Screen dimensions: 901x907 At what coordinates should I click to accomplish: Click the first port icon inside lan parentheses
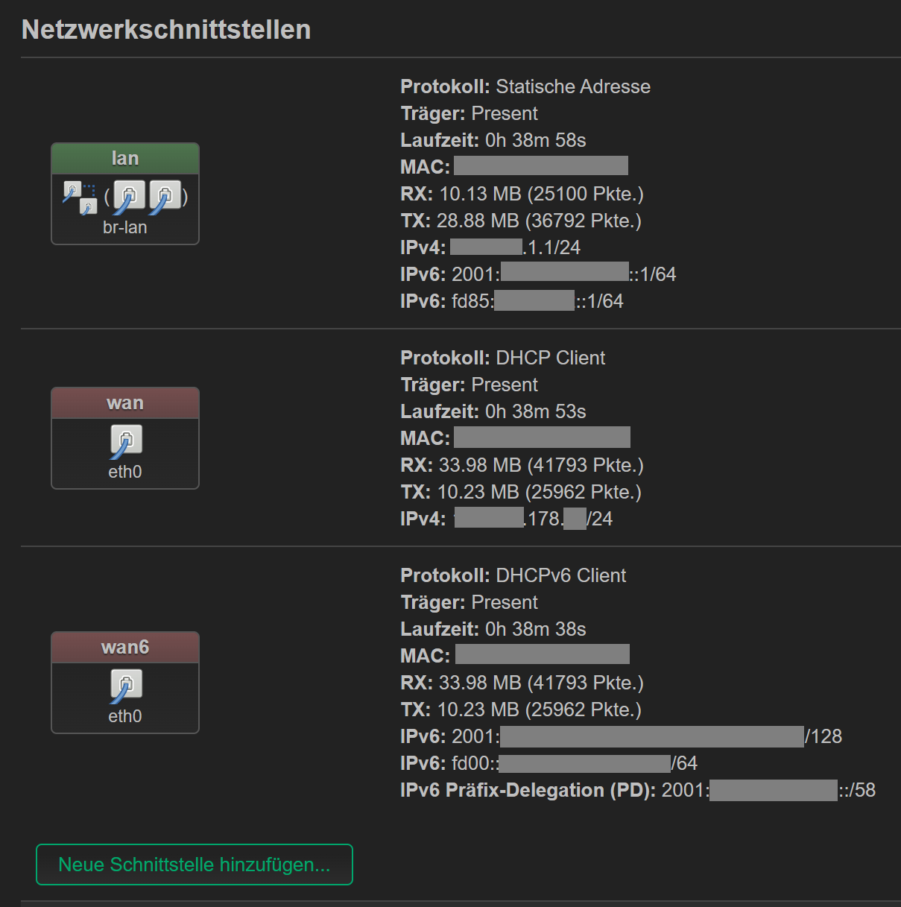point(129,197)
